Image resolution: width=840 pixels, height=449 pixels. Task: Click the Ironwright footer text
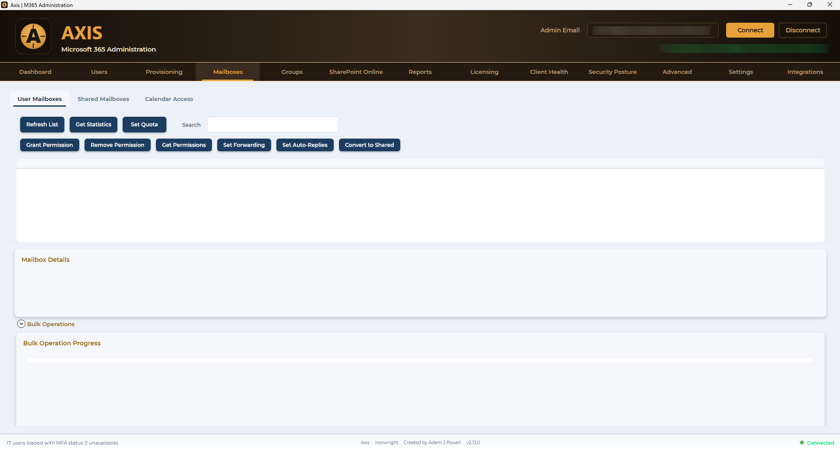point(386,443)
